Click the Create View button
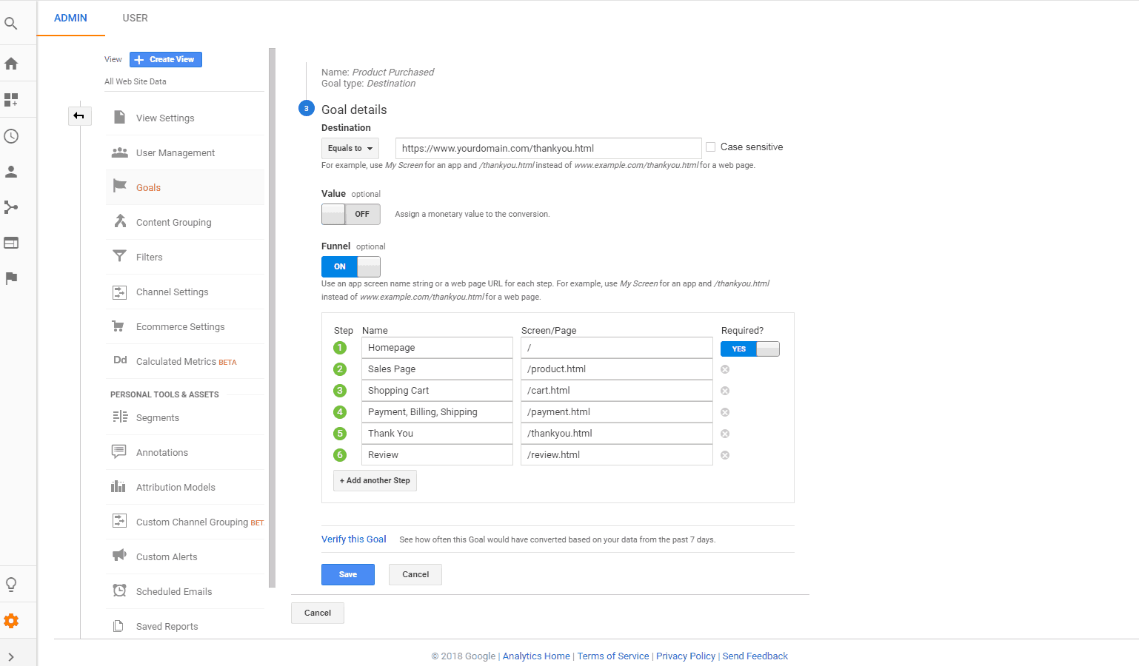The height and width of the screenshot is (666, 1139). coord(166,59)
